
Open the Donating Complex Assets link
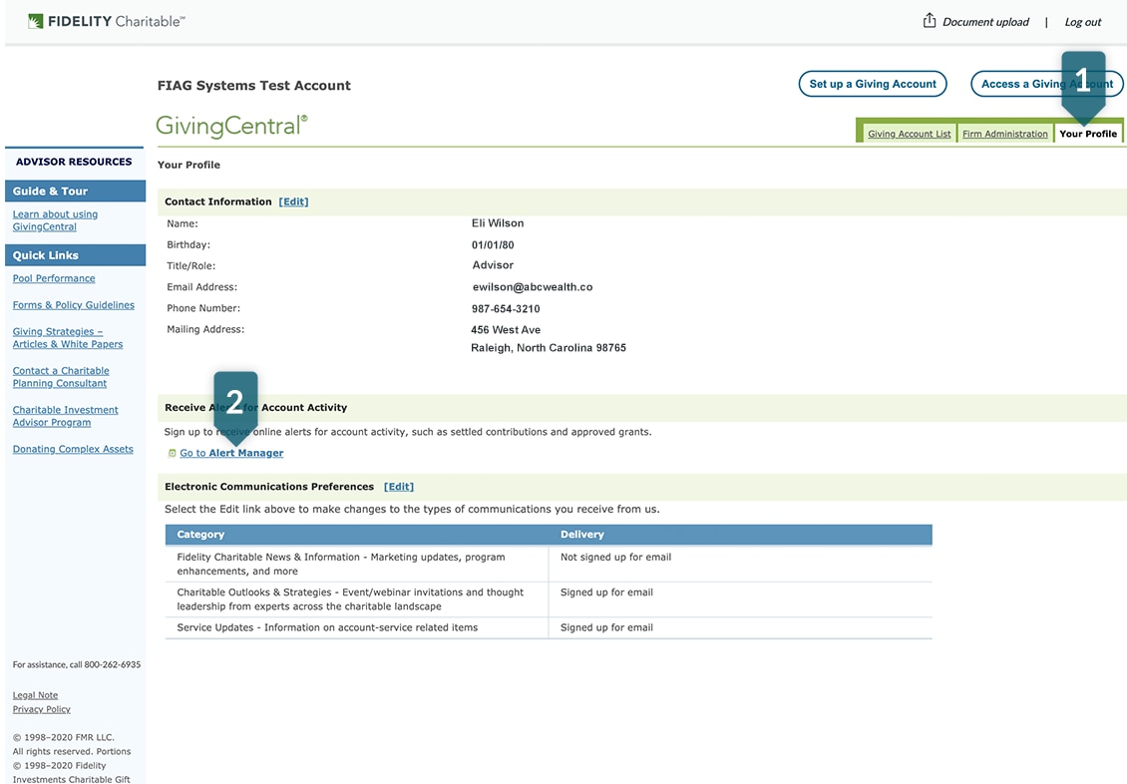pos(73,449)
